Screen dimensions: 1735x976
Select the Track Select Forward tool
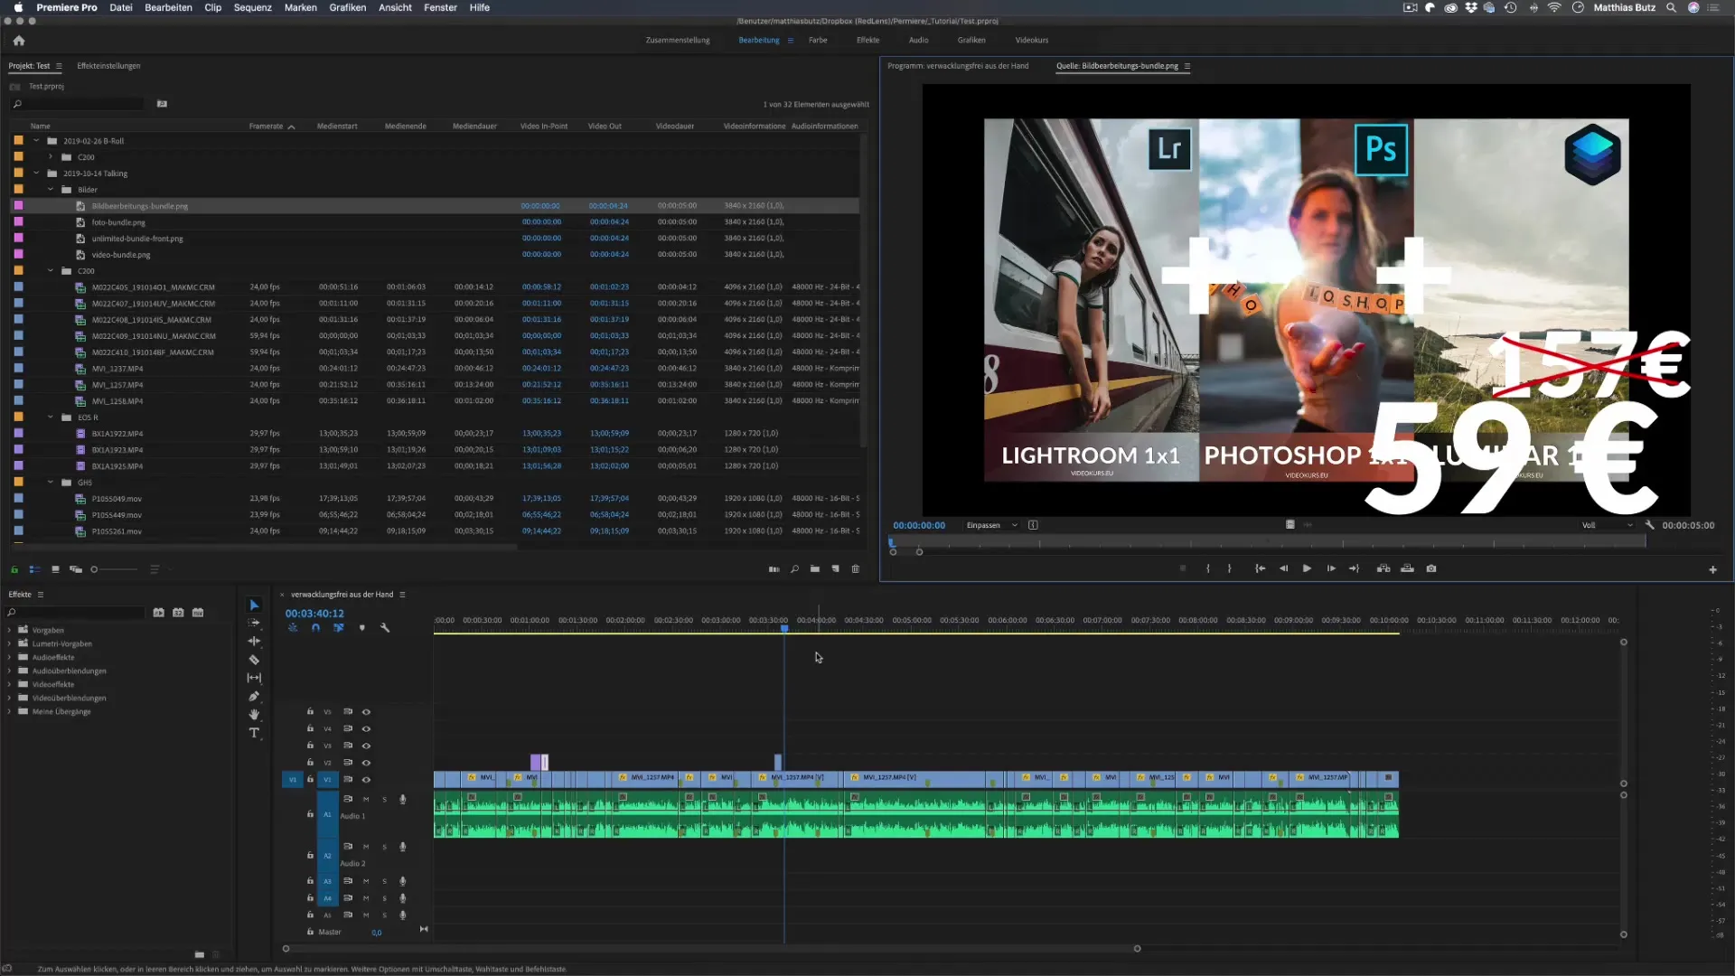254,623
